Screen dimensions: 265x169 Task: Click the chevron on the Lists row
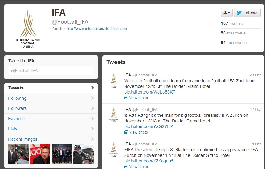[x=92, y=129]
